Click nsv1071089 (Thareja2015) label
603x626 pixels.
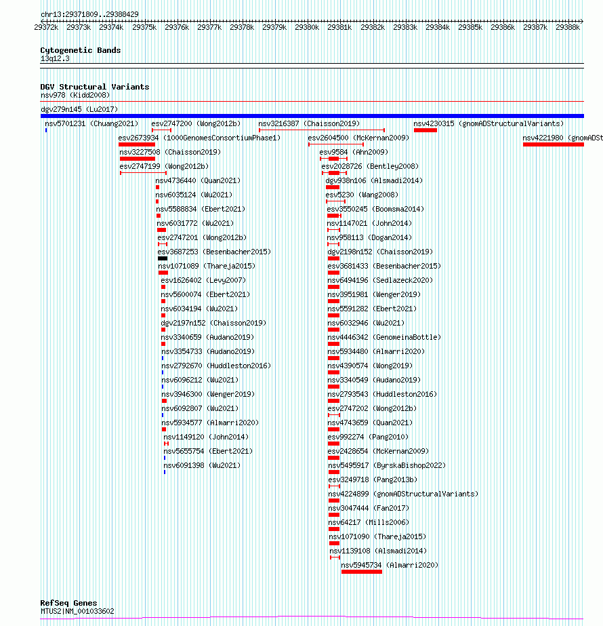pos(207,267)
